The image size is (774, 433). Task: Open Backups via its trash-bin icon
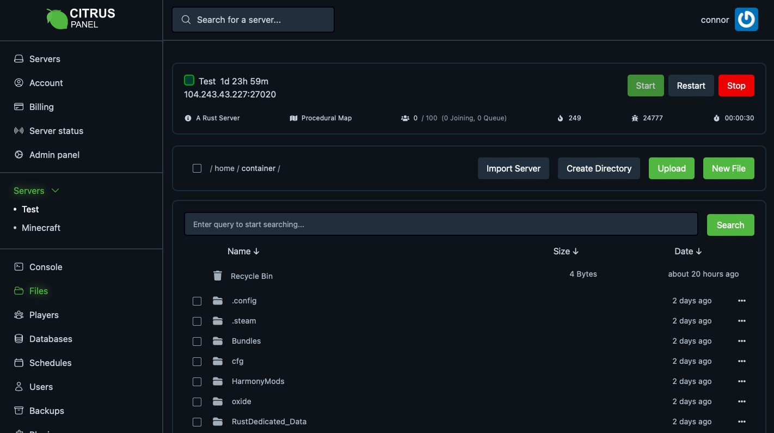pos(18,411)
